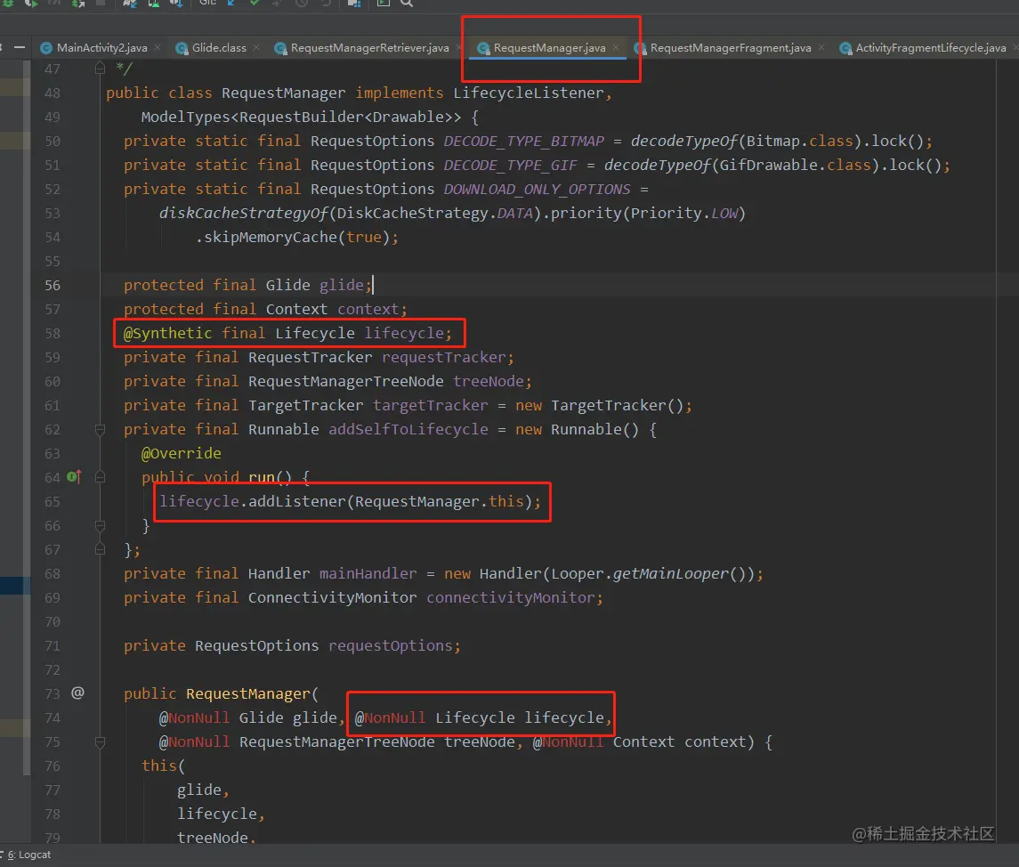Click requestOptions field on line 71
The width and height of the screenshot is (1019, 867).
(390, 646)
